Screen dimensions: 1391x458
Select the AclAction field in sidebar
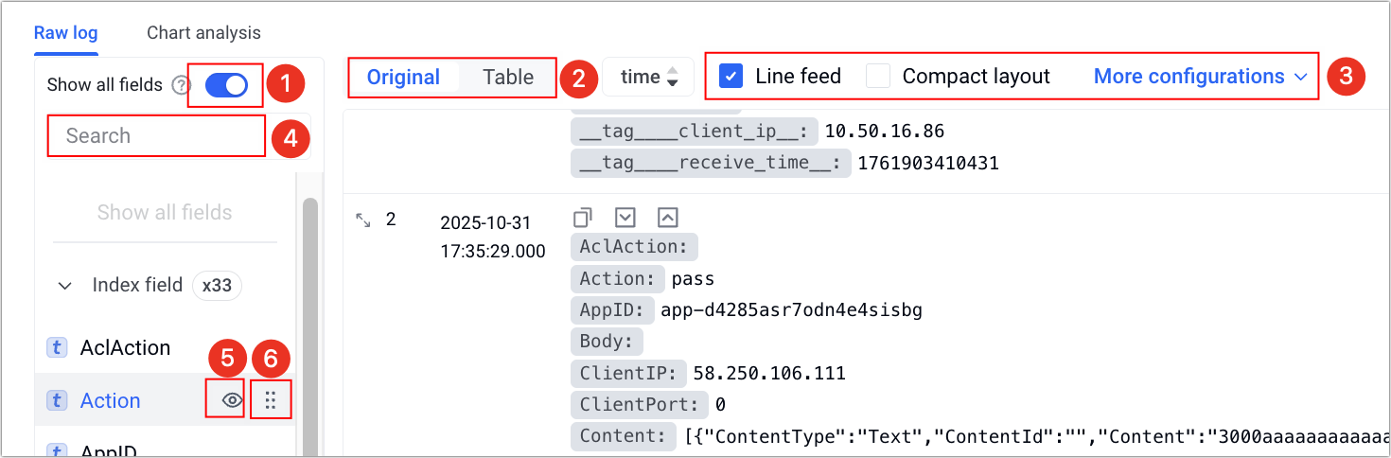tap(125, 347)
